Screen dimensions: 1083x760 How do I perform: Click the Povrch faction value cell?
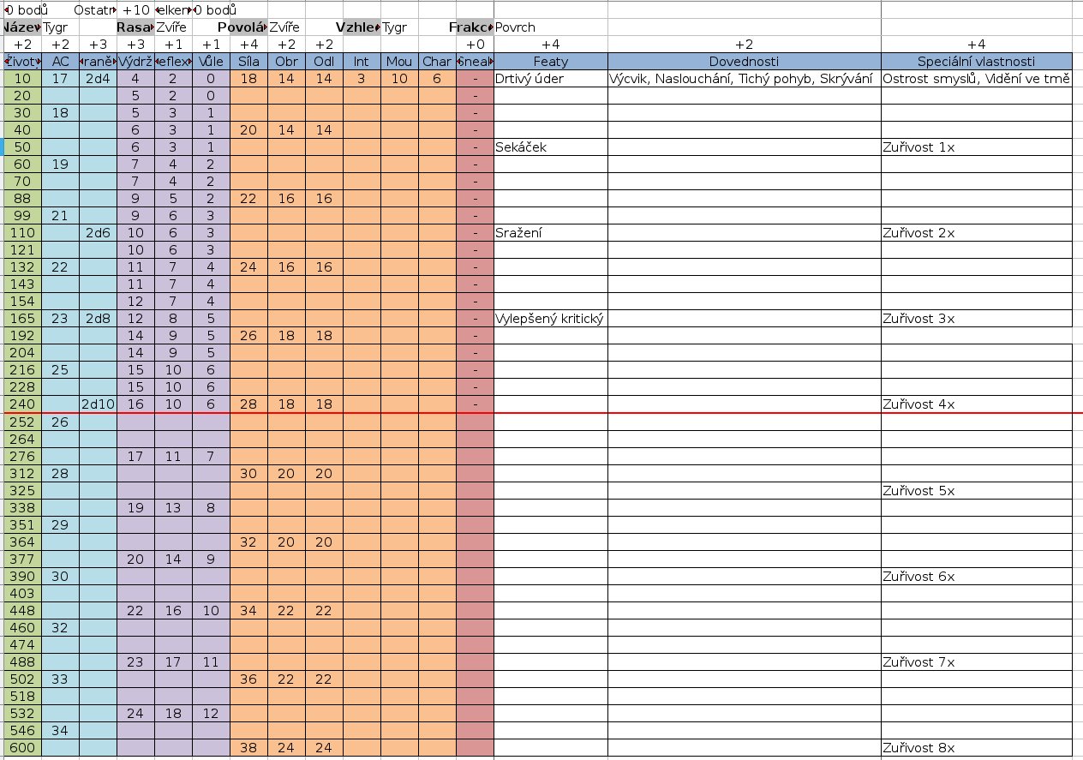coord(516,27)
